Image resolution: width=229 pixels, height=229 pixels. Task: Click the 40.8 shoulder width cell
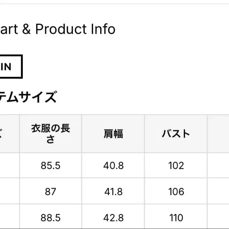(113, 166)
